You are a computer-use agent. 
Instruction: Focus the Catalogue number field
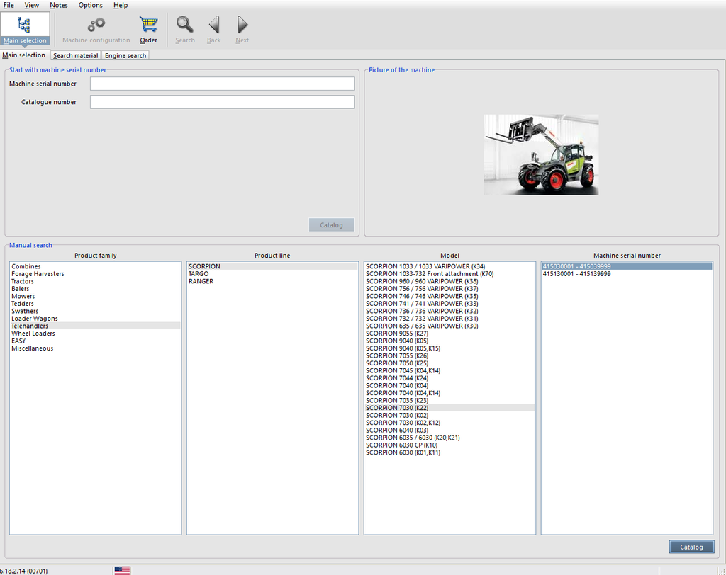pos(222,102)
